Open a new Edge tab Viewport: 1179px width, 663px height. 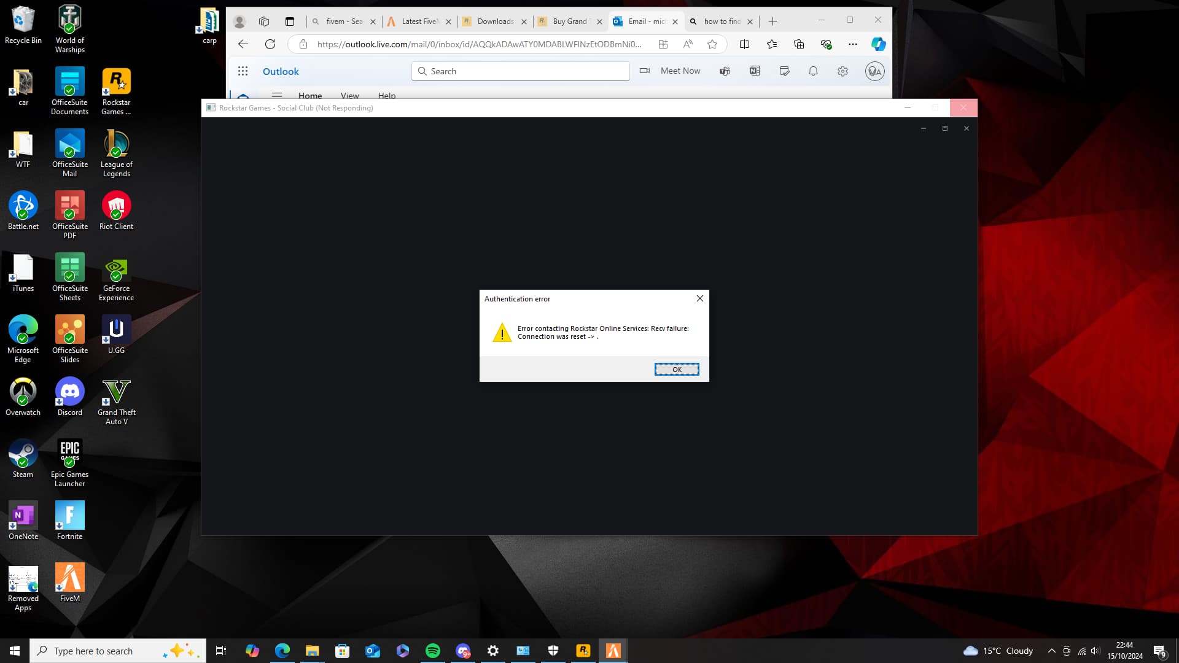click(772, 21)
